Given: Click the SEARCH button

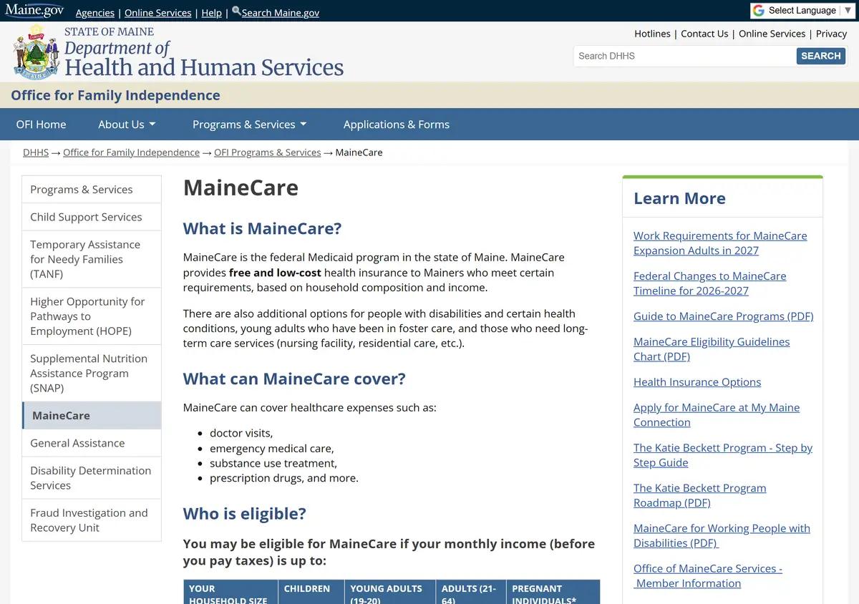Looking at the screenshot, I should pos(820,56).
